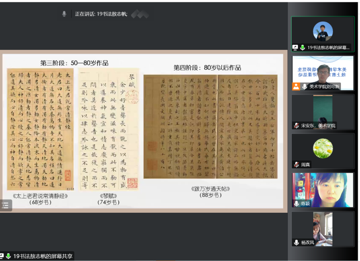Click green microphone icon on 19书法敖志帆's tile
Viewport: 360px width, 261px height.
pos(303,47)
